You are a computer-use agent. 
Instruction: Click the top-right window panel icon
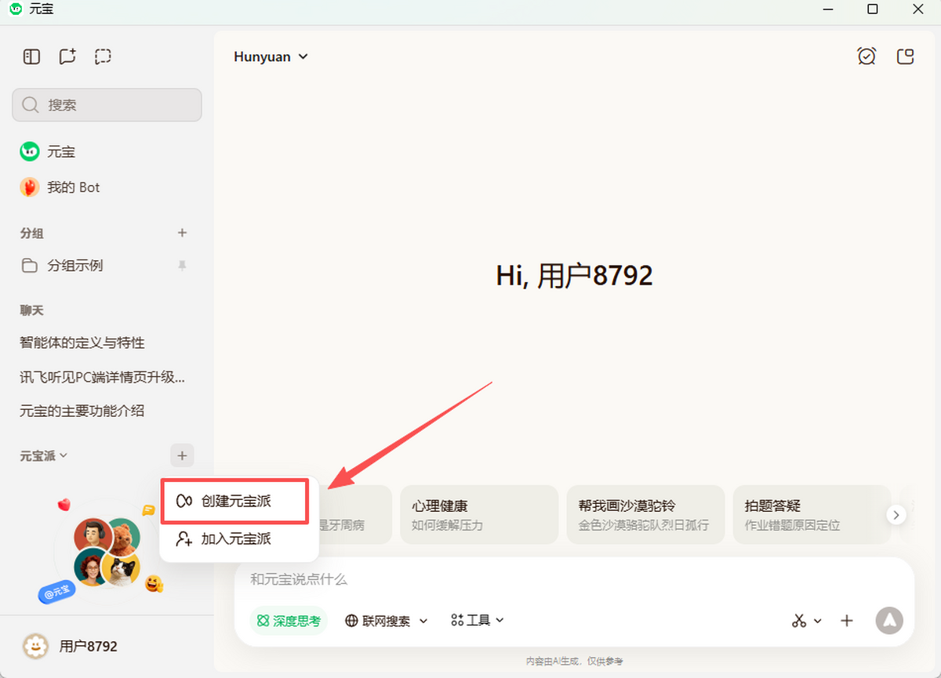[906, 56]
